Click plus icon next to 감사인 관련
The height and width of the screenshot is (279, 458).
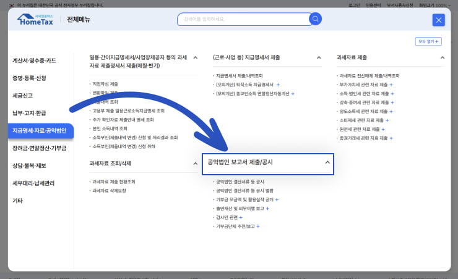pos(240,217)
